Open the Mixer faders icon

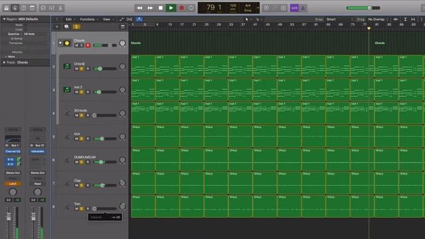(52, 8)
